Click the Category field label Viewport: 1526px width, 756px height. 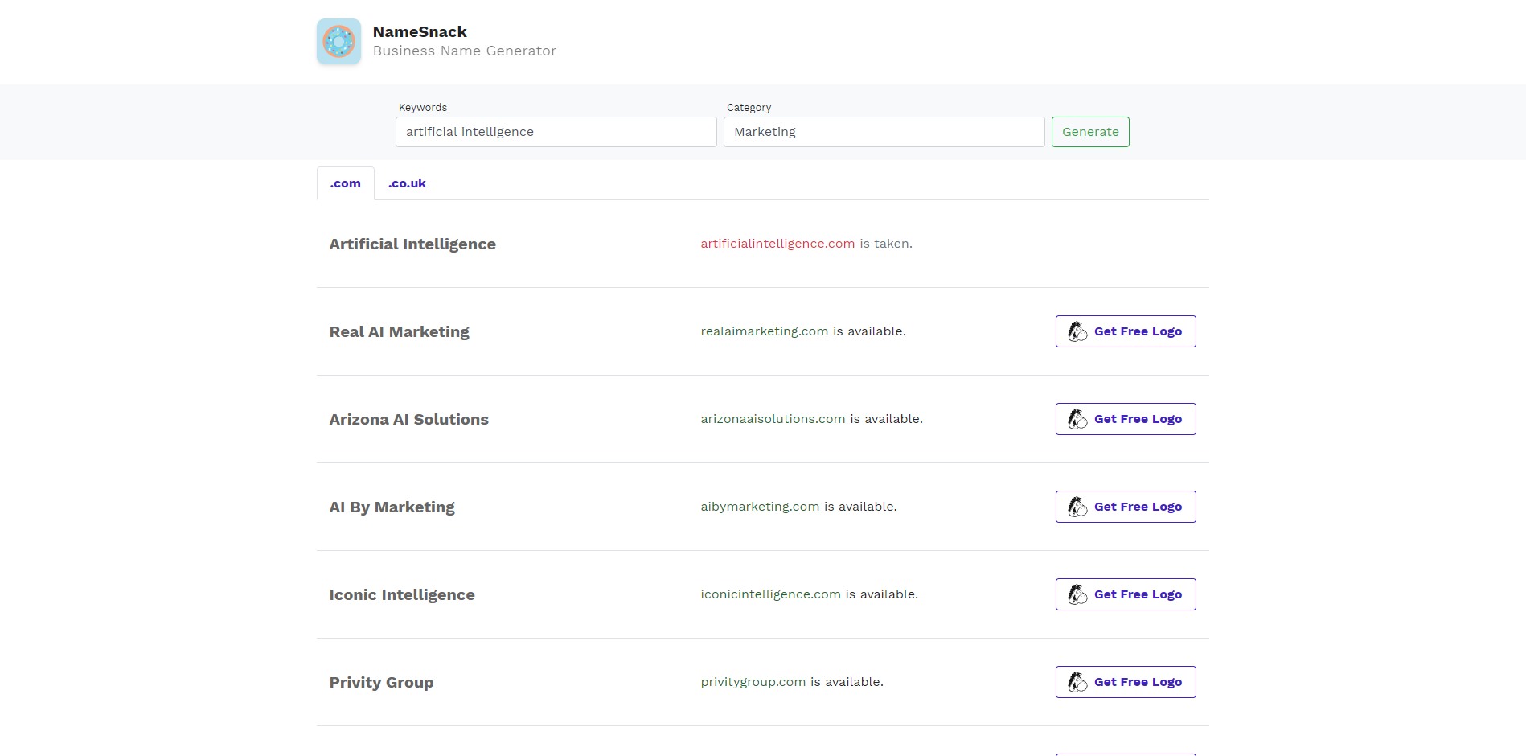point(749,108)
